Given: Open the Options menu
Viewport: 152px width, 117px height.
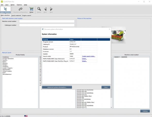Looking at the screenshot, I should [x=19, y=5].
